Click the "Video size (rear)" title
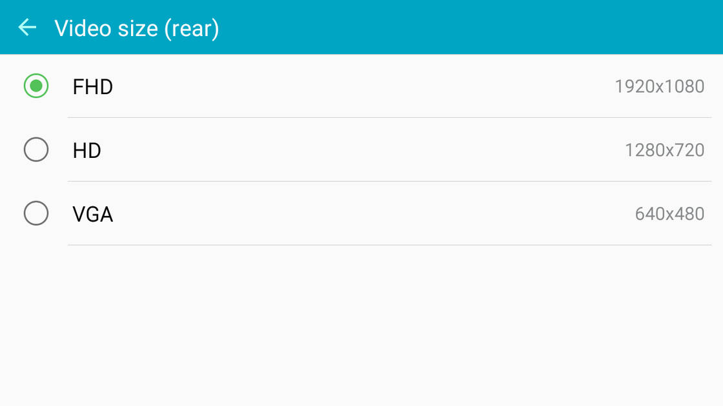723x406 pixels. [x=137, y=28]
